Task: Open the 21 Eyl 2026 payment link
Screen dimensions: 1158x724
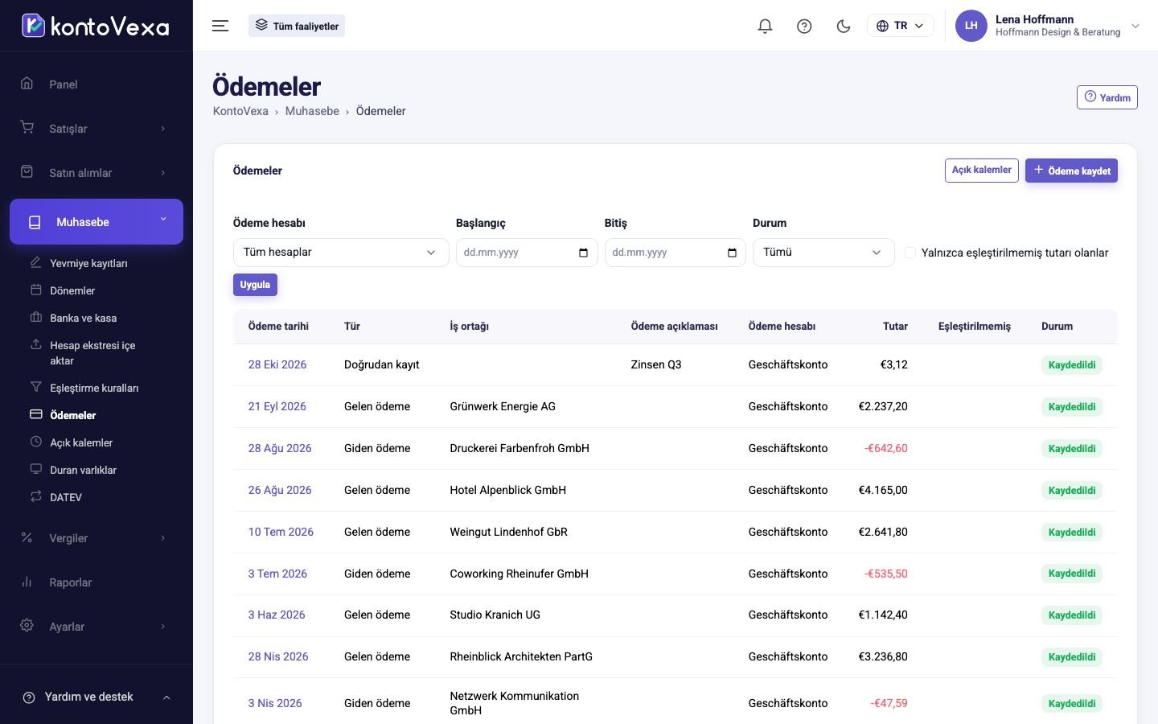Action: pyautogui.click(x=277, y=406)
